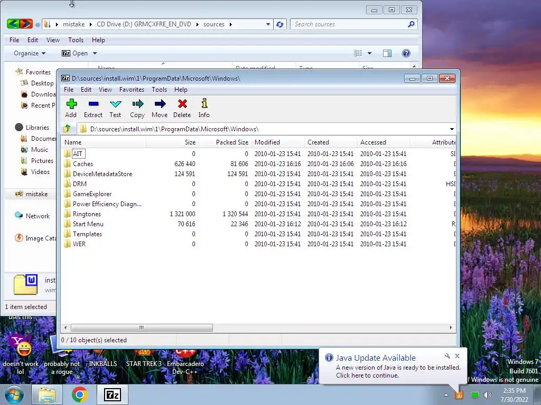Select the Start Menu folder row
541x405 pixels.
click(x=259, y=224)
